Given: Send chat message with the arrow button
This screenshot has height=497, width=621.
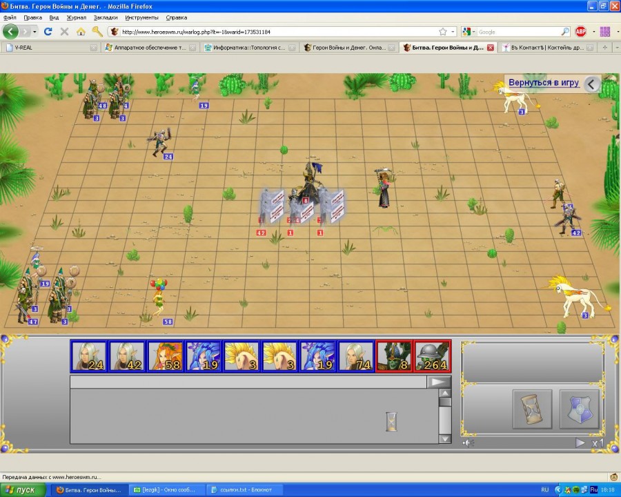Looking at the screenshot, I should (439, 382).
